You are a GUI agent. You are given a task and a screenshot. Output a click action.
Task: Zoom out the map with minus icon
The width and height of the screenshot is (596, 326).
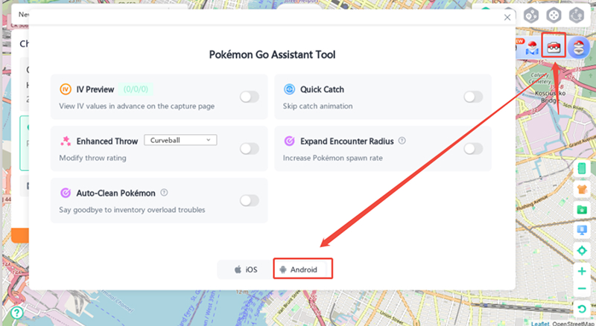tap(582, 288)
